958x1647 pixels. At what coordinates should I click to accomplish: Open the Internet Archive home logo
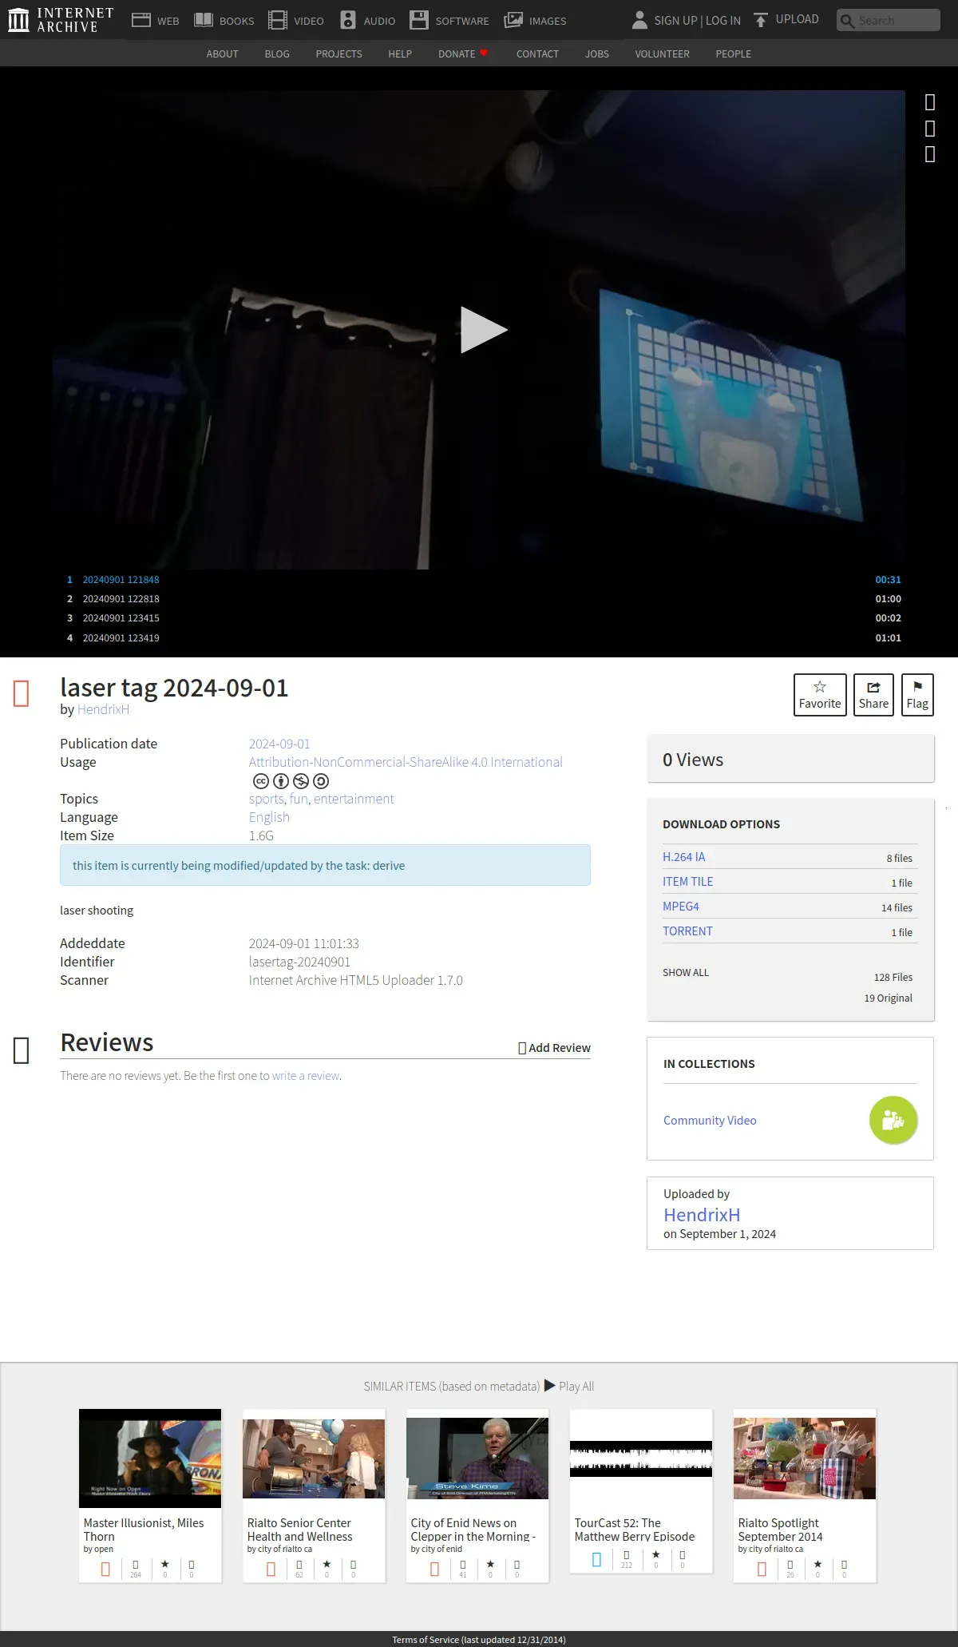pos(61,20)
